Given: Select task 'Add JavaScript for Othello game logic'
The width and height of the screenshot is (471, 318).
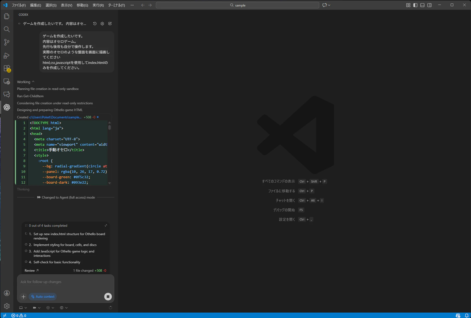Looking at the screenshot, I should [64, 254].
